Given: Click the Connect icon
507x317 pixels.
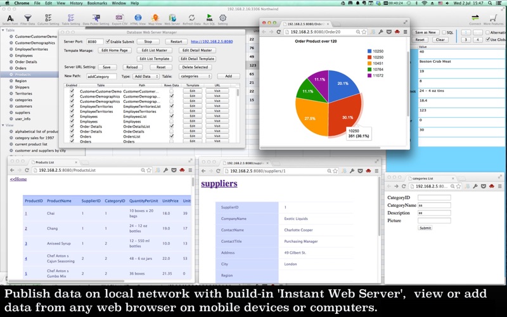Looking at the screenshot, I should click(475, 18).
